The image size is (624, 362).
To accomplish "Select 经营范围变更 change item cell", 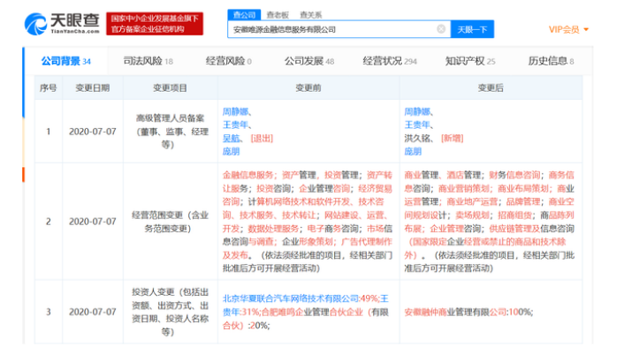I will point(170,222).
